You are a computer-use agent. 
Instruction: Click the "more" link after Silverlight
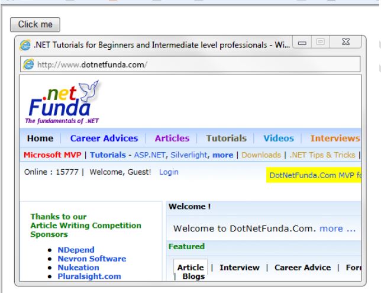(223, 155)
